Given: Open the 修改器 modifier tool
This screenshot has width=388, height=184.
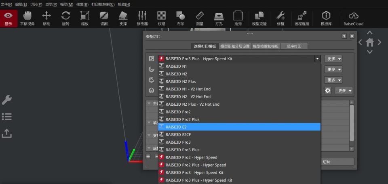Looking at the screenshot, I should 142,19.
